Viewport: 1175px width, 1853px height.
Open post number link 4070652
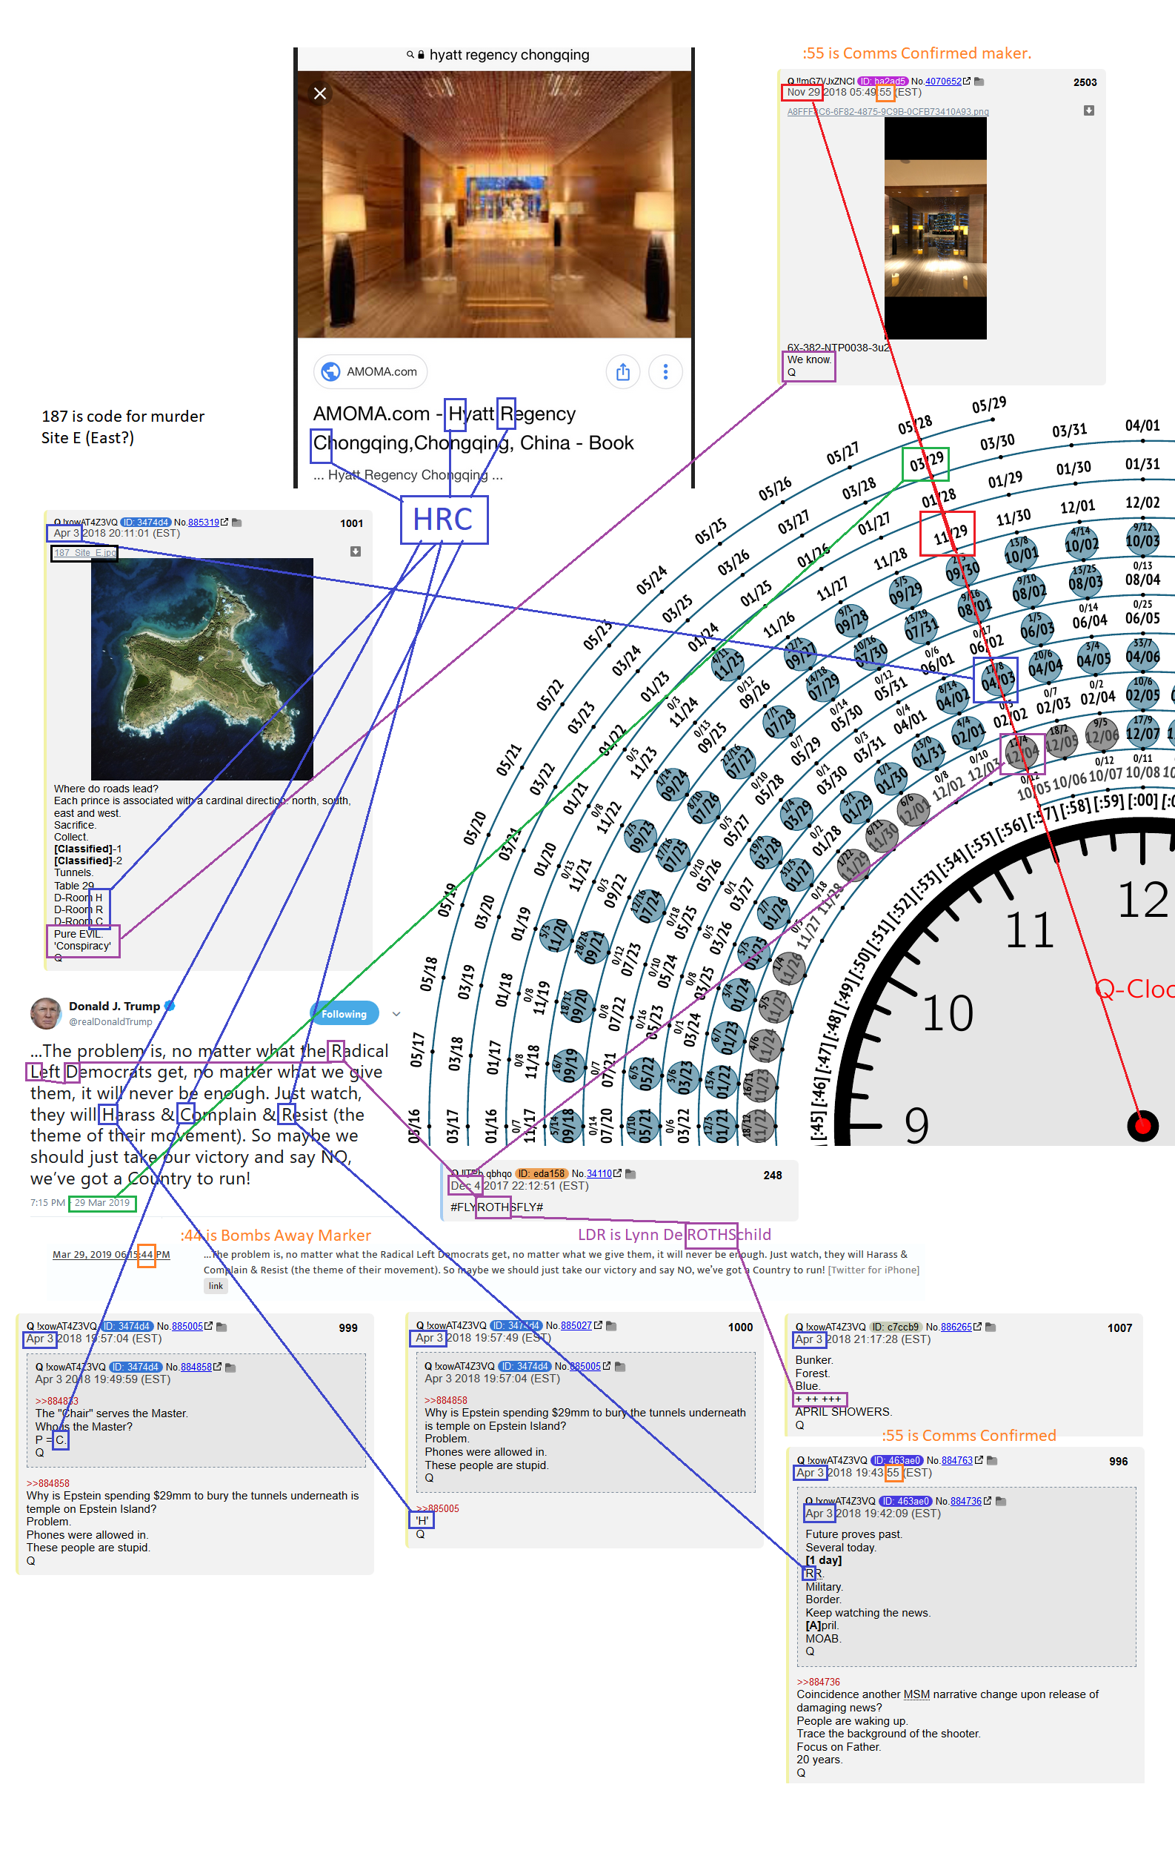(943, 82)
